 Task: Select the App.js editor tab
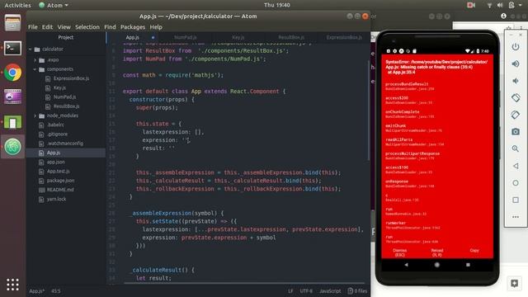click(x=132, y=37)
